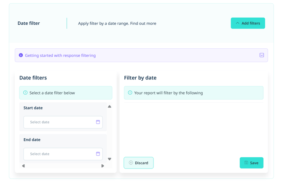
Task: Click the Start date calendar icon
Action: [x=98, y=122]
